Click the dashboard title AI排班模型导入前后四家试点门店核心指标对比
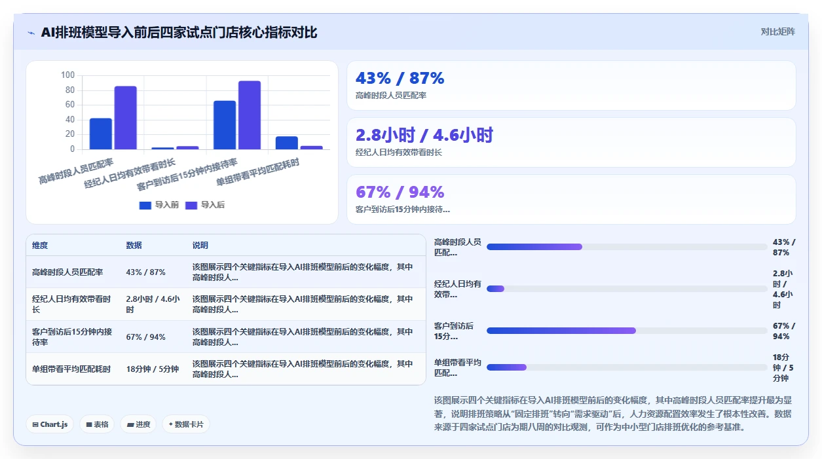Viewport: 822px width, 459px height. [x=179, y=32]
